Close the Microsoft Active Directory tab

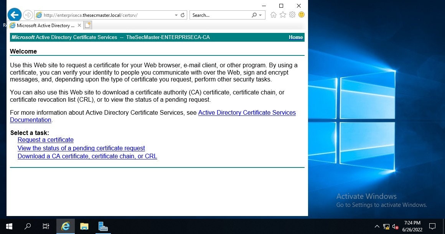point(79,26)
